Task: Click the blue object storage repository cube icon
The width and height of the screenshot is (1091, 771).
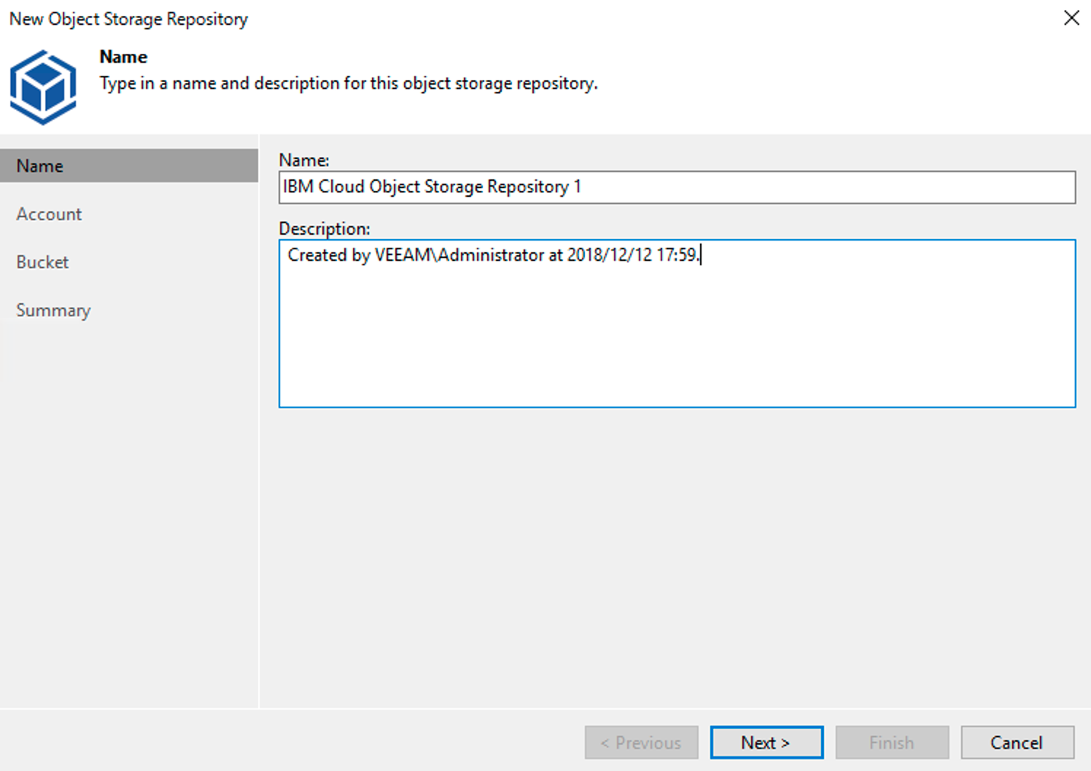Action: (43, 86)
